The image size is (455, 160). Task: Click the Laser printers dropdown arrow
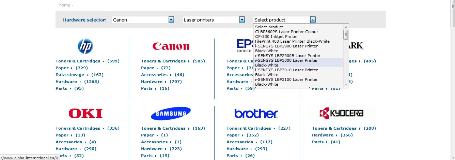pos(242,20)
